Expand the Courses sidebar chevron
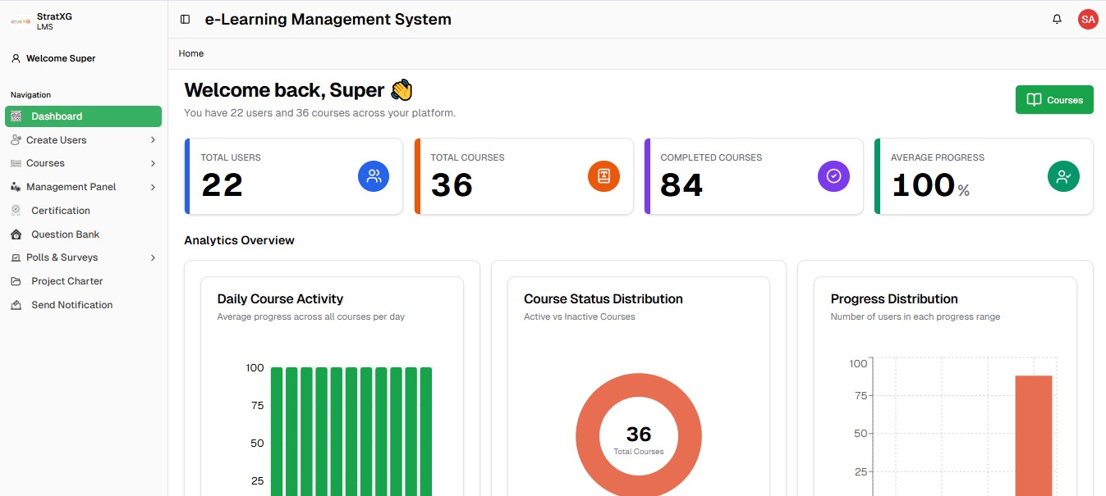 [x=153, y=163]
